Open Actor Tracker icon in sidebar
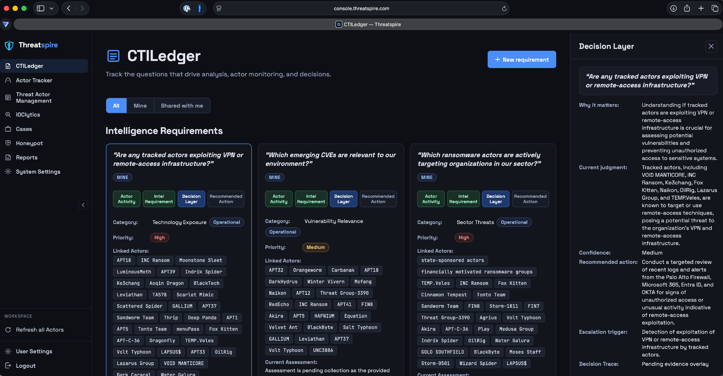 tap(8, 80)
